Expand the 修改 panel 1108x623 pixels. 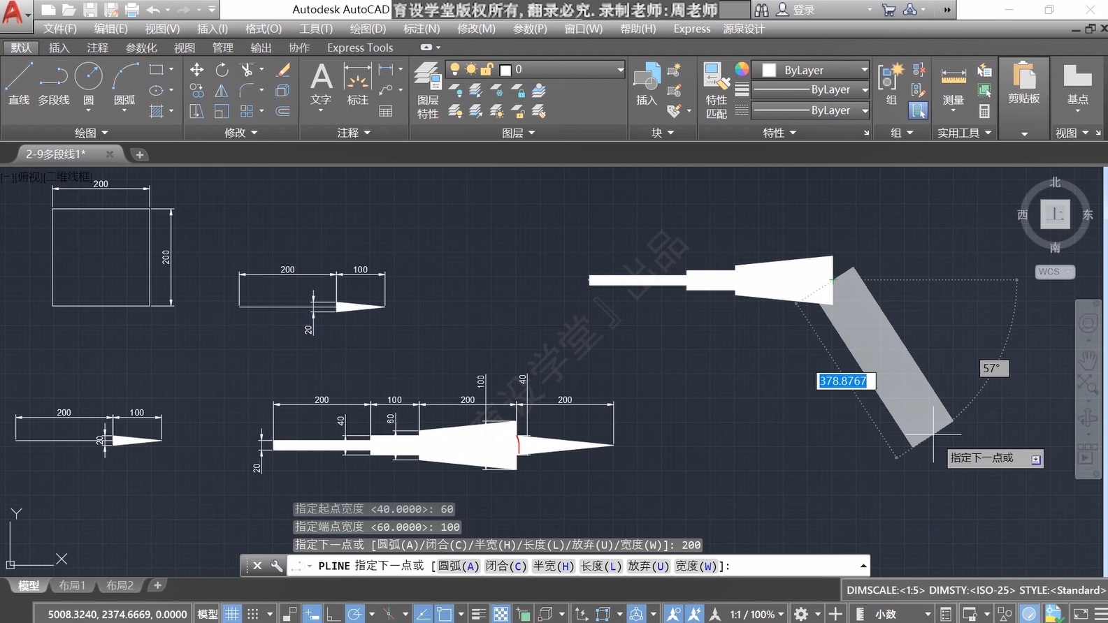[241, 133]
